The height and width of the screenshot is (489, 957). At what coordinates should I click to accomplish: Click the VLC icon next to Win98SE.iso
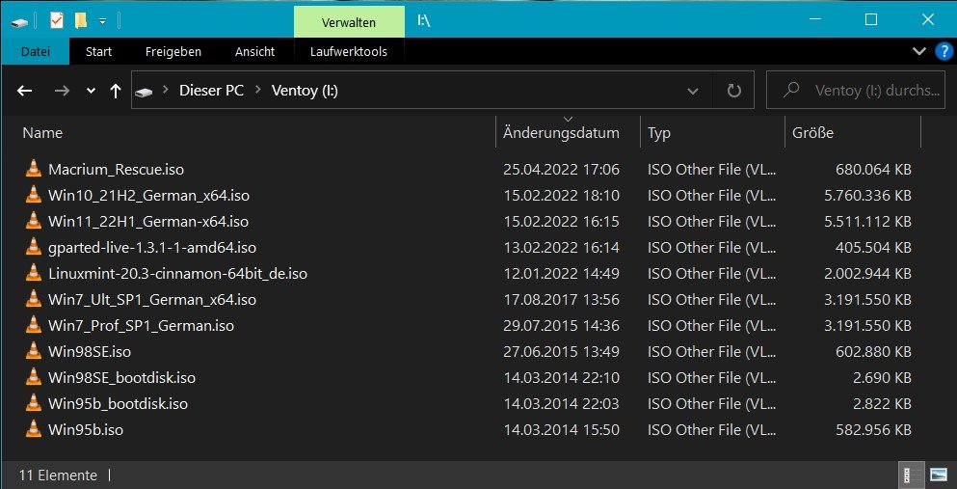click(x=34, y=352)
